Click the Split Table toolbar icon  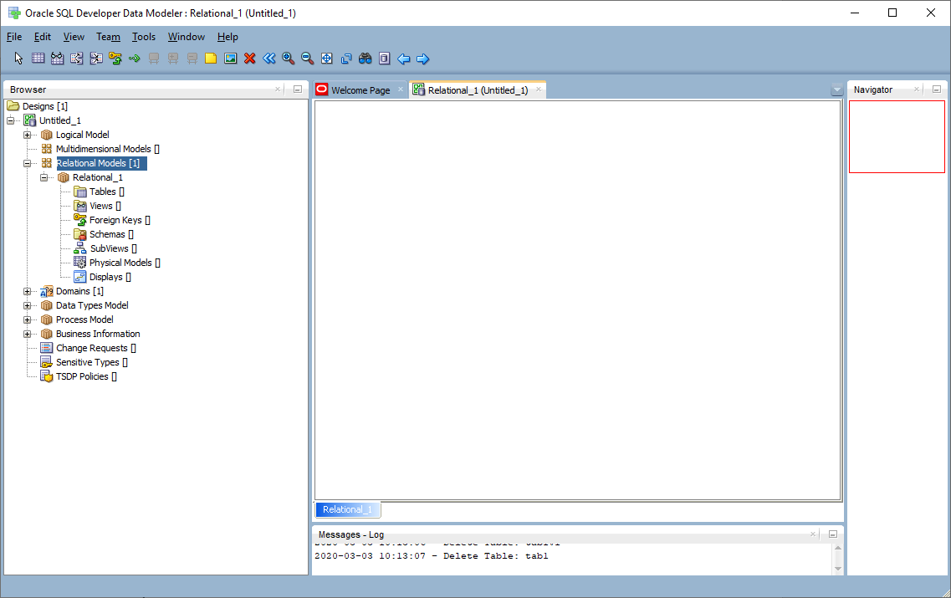(x=76, y=59)
